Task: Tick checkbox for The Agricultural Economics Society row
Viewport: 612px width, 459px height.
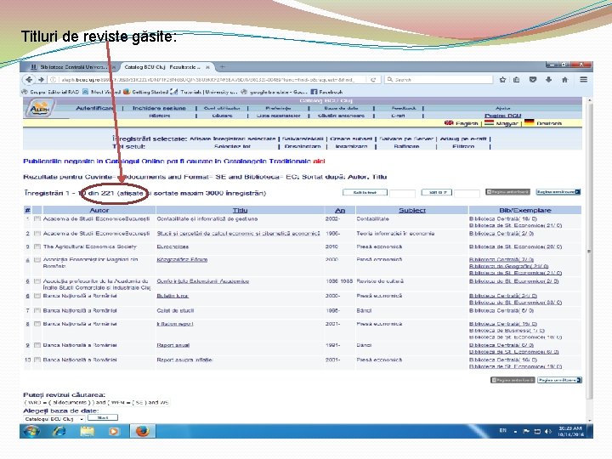Action: pyautogui.click(x=37, y=246)
